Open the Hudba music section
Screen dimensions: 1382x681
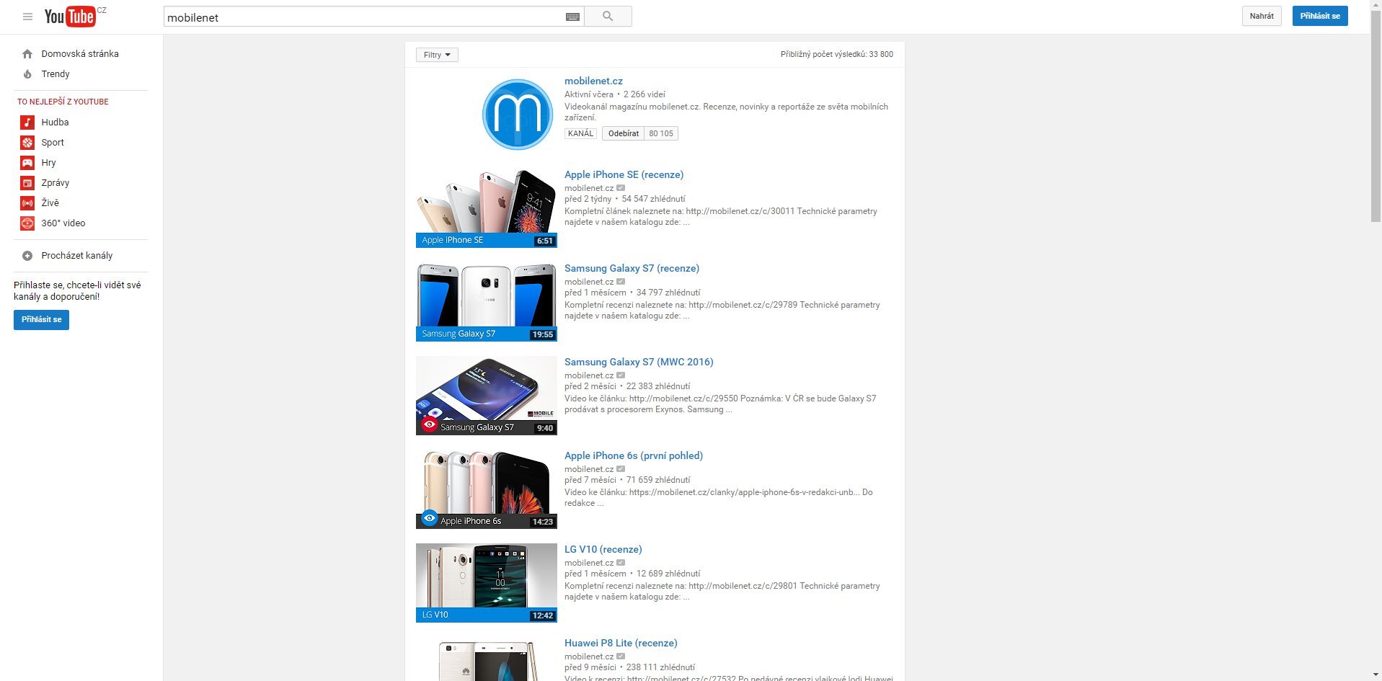55,122
